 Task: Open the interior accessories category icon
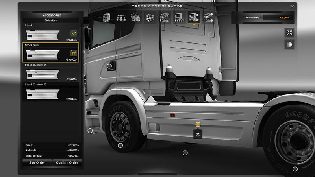pyautogui.click(x=209, y=17)
